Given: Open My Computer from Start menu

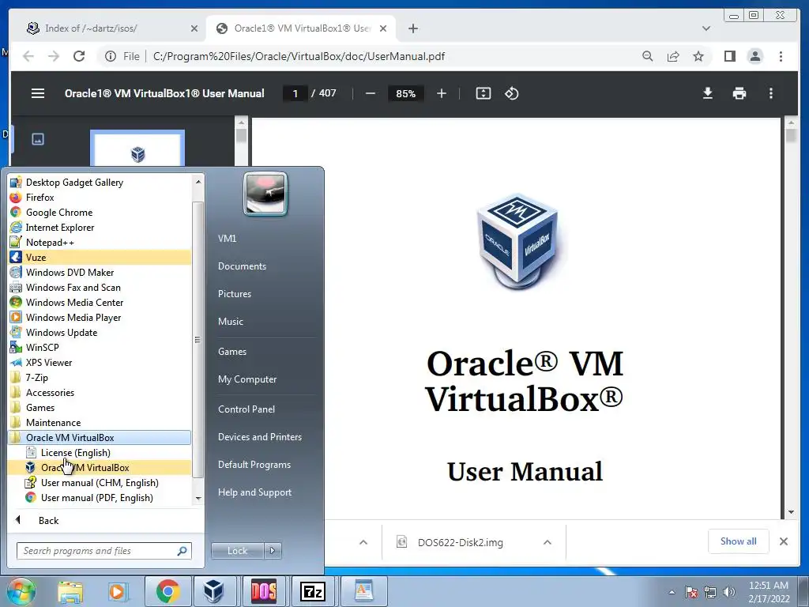Looking at the screenshot, I should (247, 379).
